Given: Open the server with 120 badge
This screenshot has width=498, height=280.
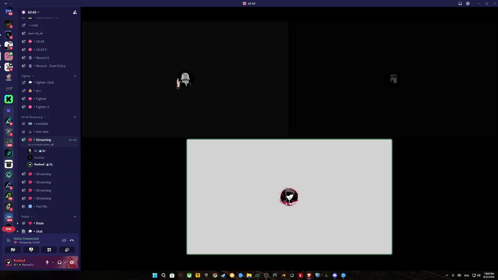Looking at the screenshot, I should point(9,142).
